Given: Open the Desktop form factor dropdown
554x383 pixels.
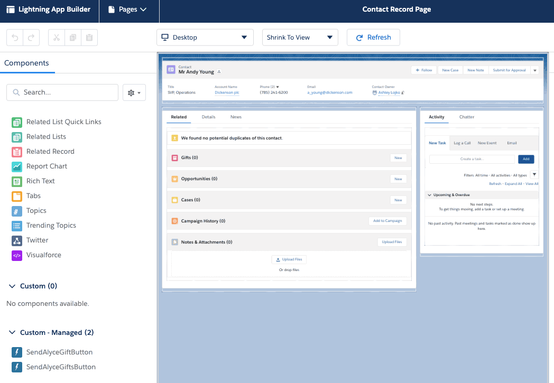Looking at the screenshot, I should coord(205,38).
